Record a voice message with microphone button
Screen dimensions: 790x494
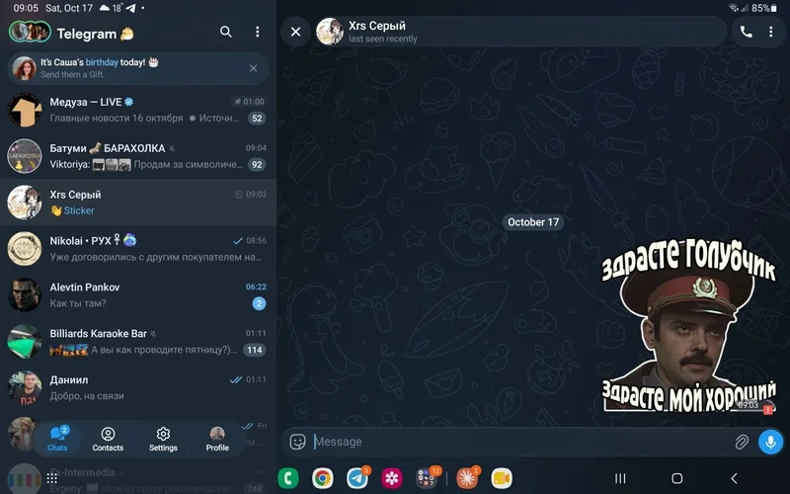click(x=771, y=442)
